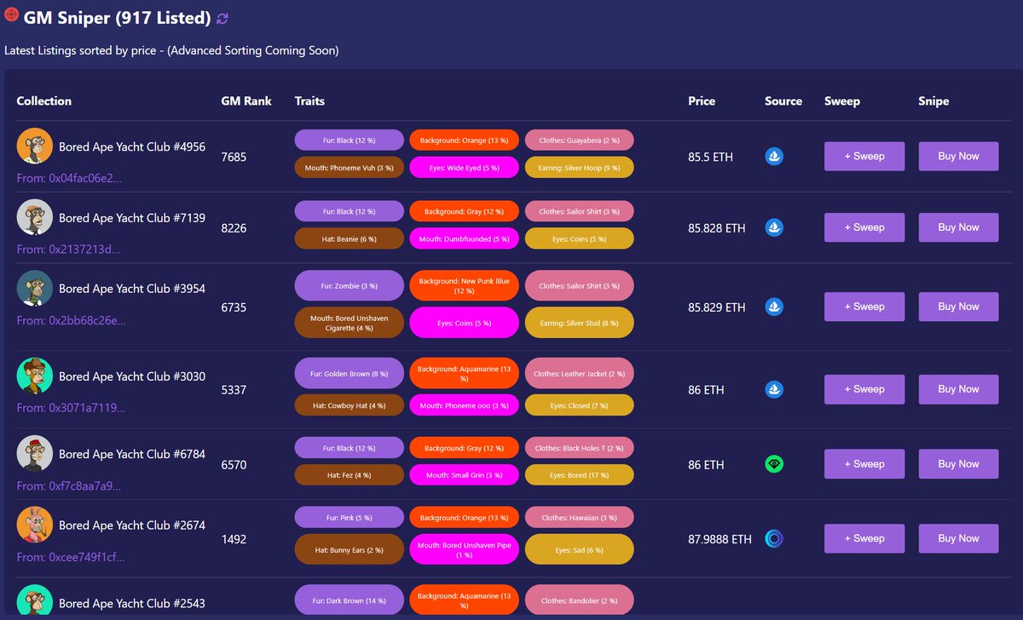Image resolution: width=1023 pixels, height=620 pixels.
Task: Select trait pill Clothes: Black Holes T
Action: click(x=580, y=448)
